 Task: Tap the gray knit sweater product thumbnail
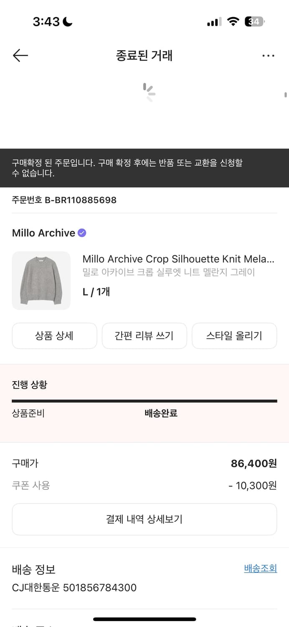(x=41, y=280)
